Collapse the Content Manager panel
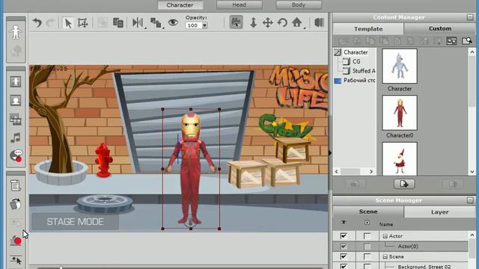Viewport: 479px width, 269px height. 470,17
